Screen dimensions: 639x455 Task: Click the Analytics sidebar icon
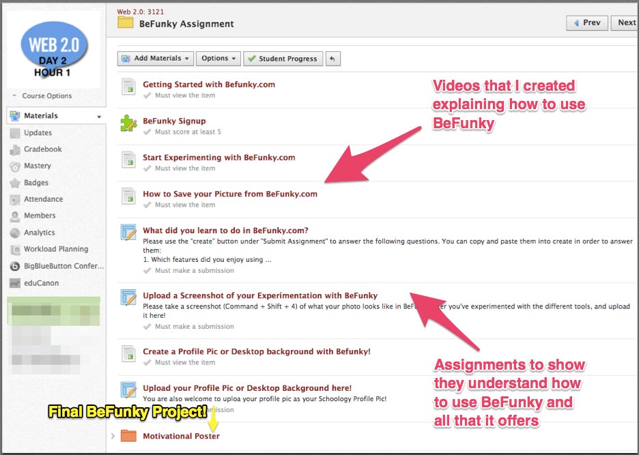pos(15,233)
